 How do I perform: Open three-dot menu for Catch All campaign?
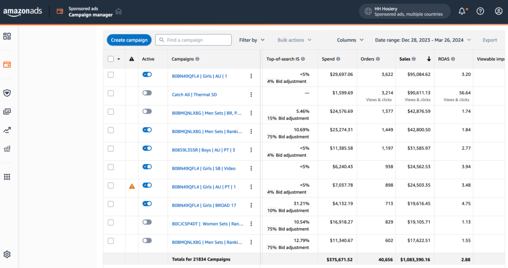point(251,94)
